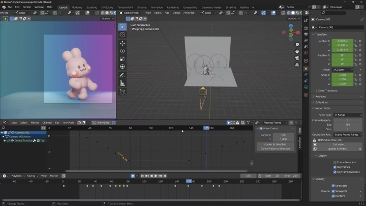
Task: Click the blue Z axis gizmo
Action: tap(291, 26)
